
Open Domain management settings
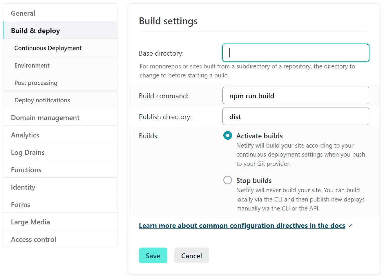60,117
